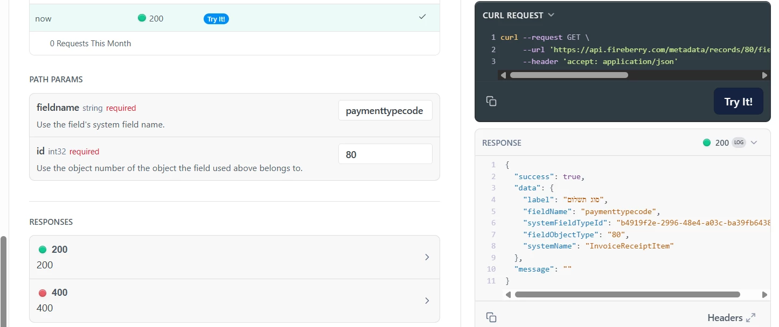The image size is (779, 327).
Task: Click the "fieldName" value paymenttypecode in JSON
Action: coord(618,211)
